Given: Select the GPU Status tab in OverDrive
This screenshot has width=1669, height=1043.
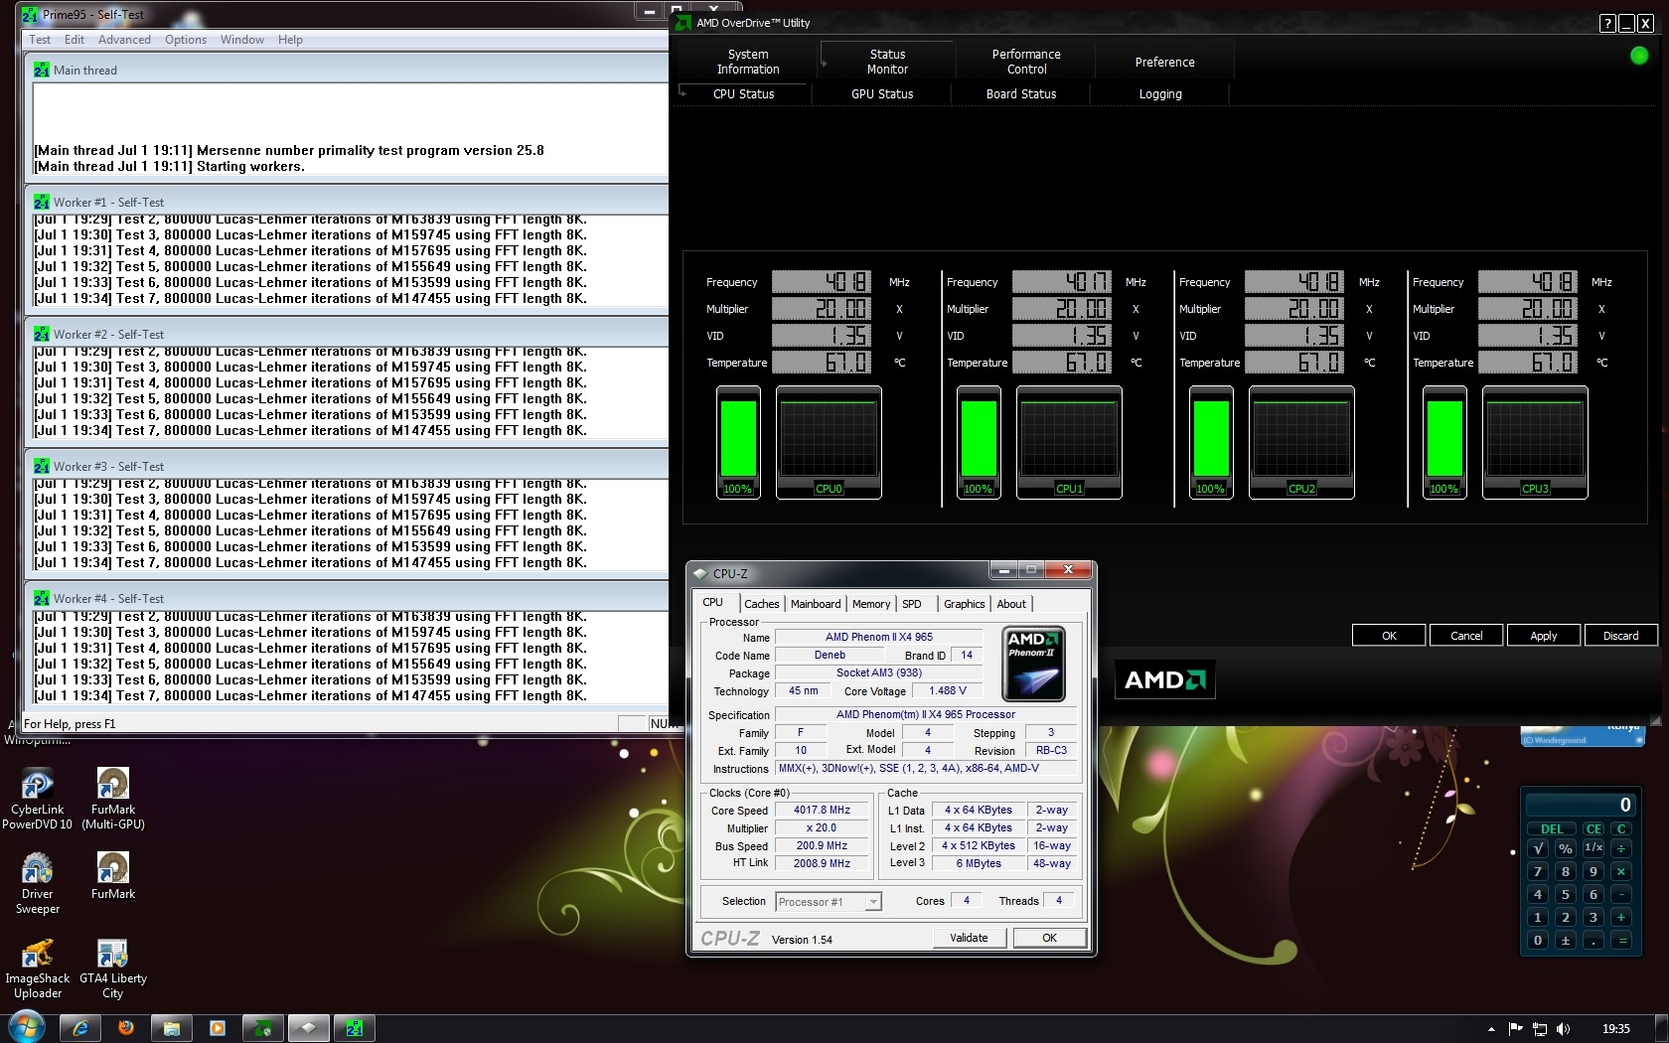Looking at the screenshot, I should tap(882, 94).
